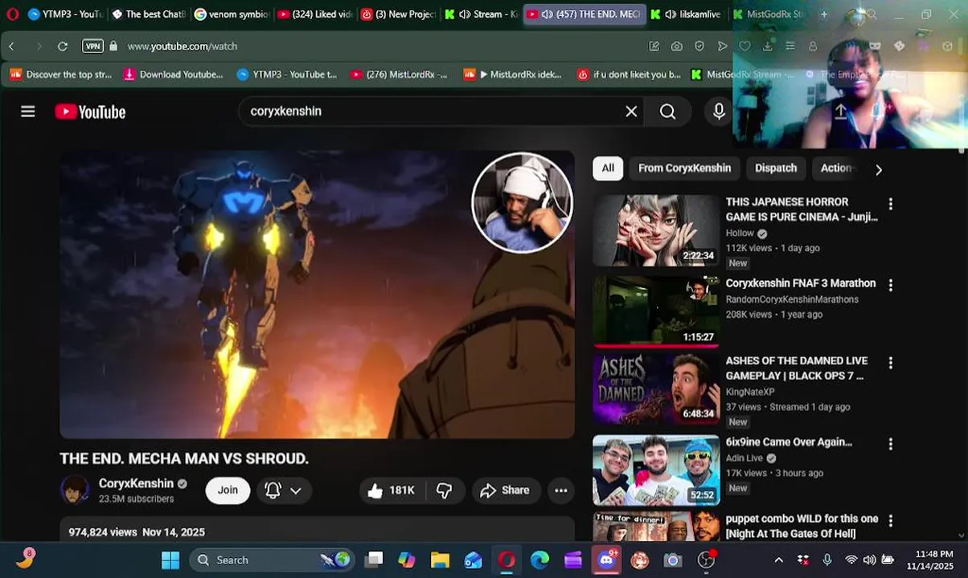Select the All filter chip
Screen dimensions: 968x578
(608, 168)
